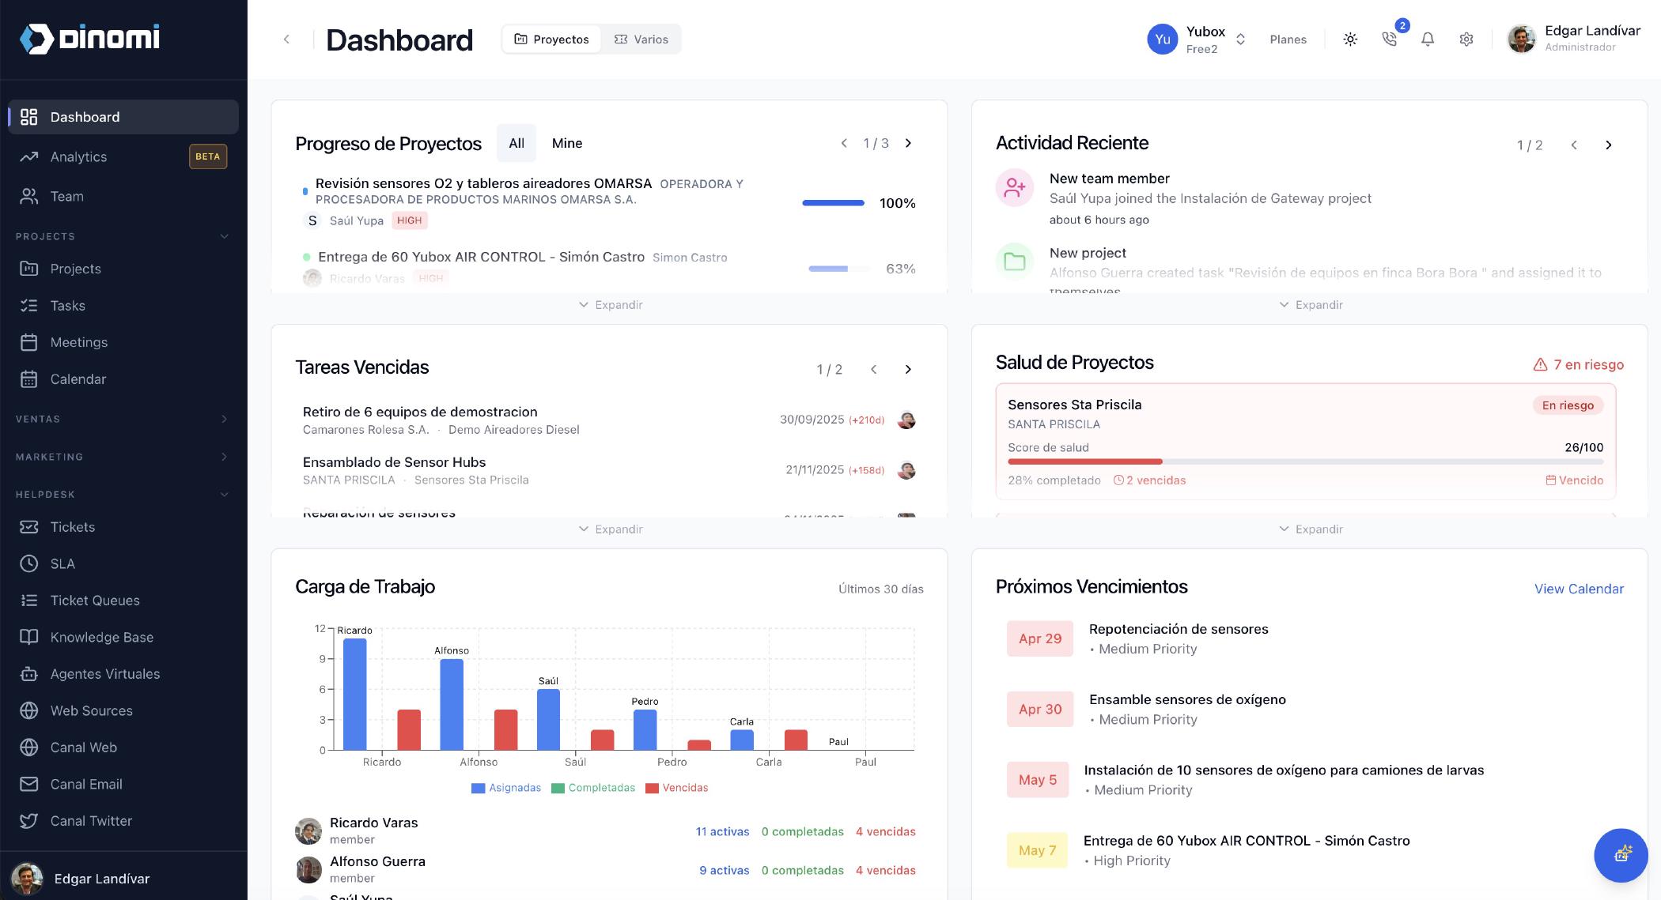Select the All filter in Progreso de Proyectos
Screen dimensions: 1661x900
click(x=516, y=143)
